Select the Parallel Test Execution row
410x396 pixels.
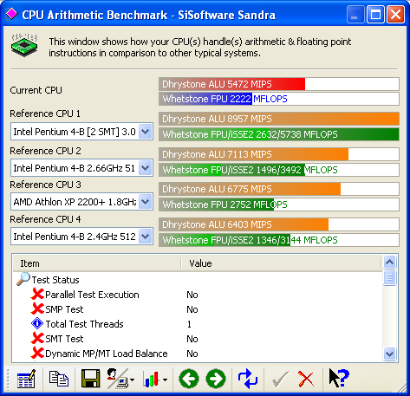198,295
